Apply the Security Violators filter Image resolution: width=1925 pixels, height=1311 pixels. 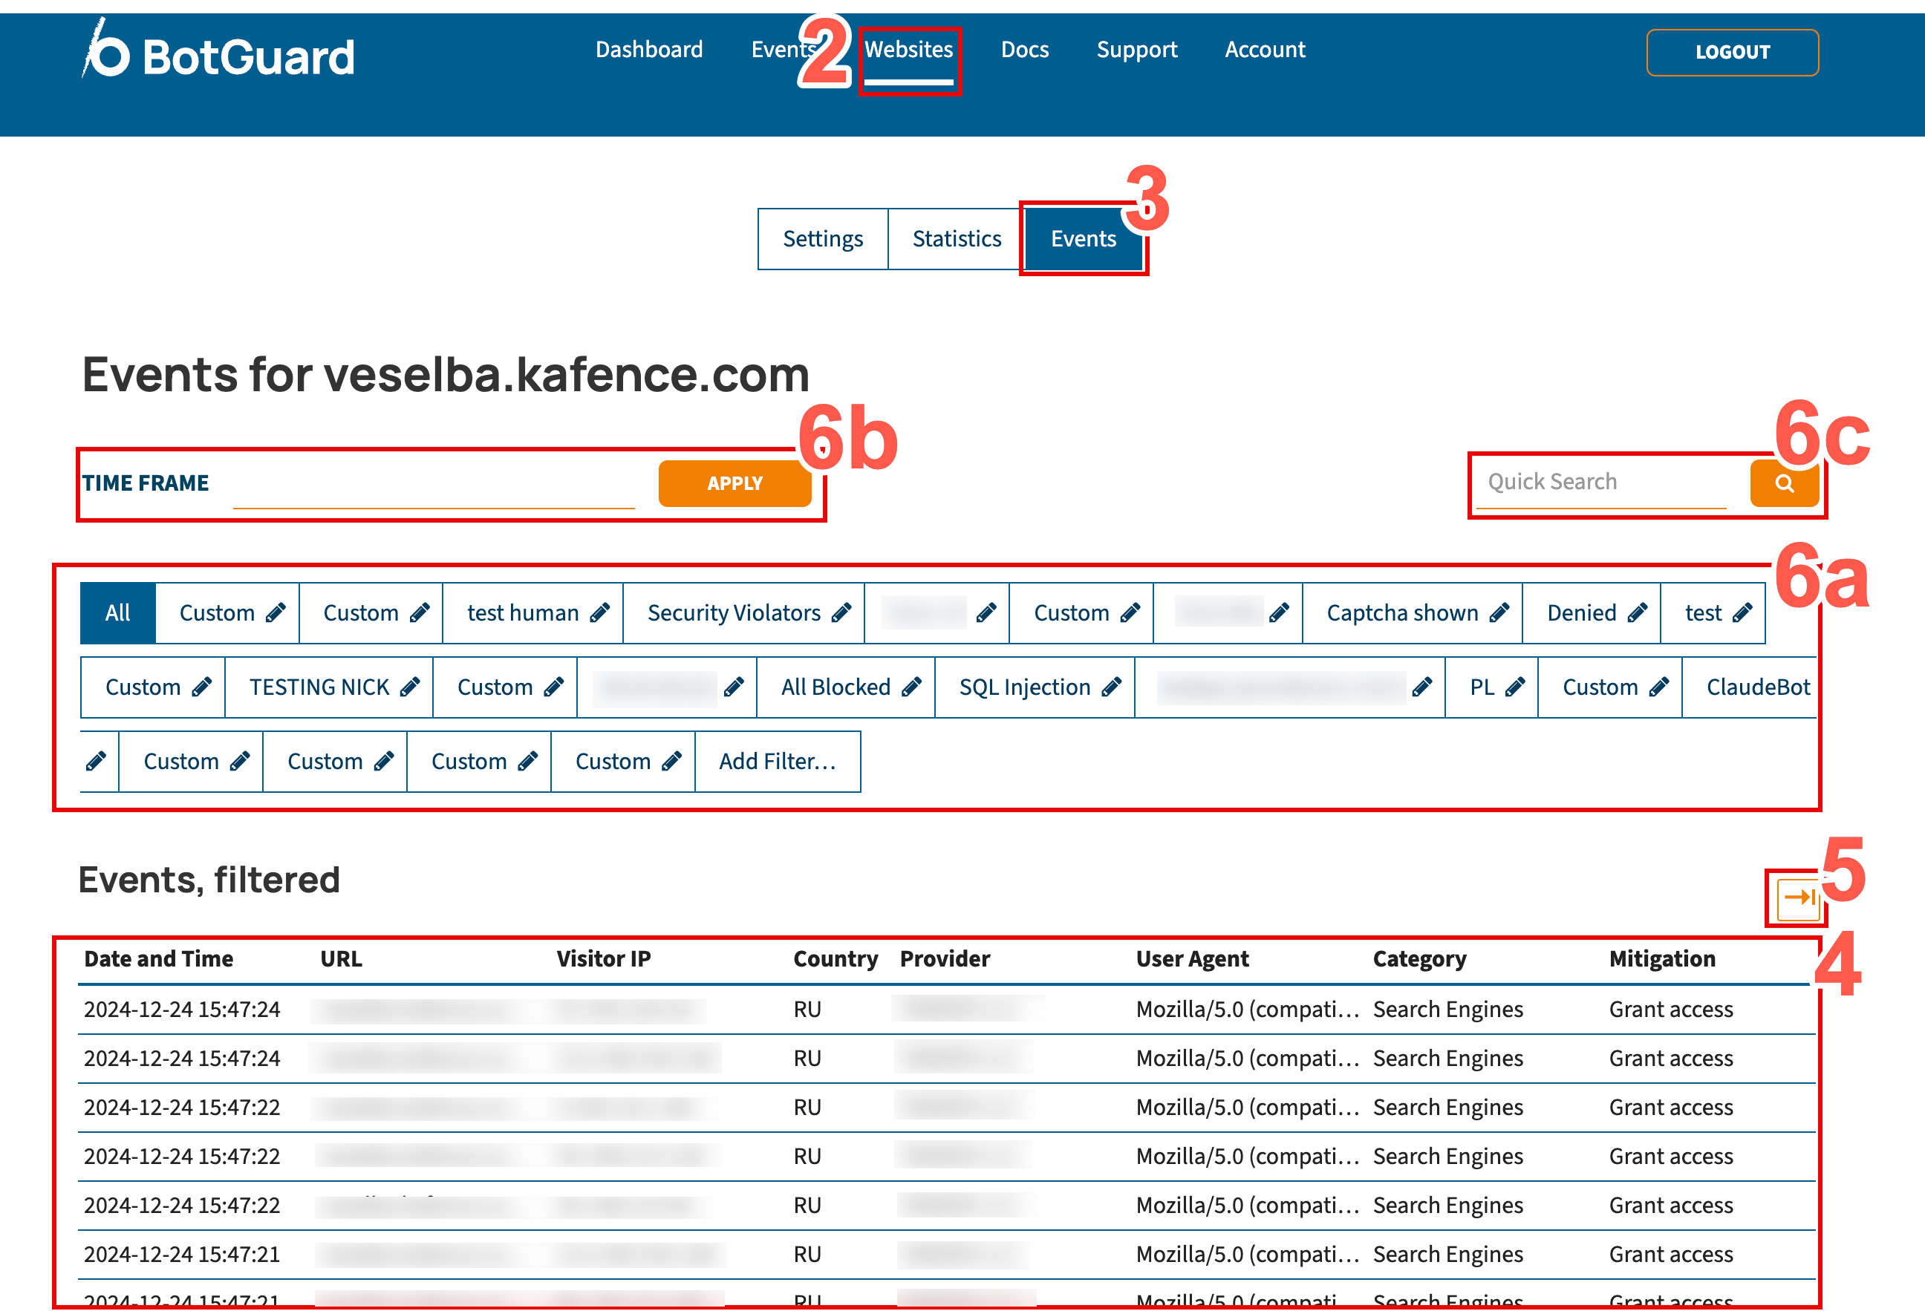click(734, 614)
